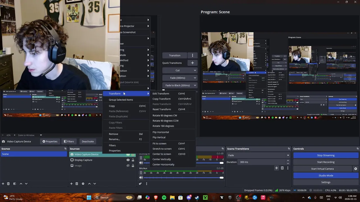Viewport: 360px width, 202px height.
Task: Choose Edit Transform from the submenu
Action: [x=161, y=94]
